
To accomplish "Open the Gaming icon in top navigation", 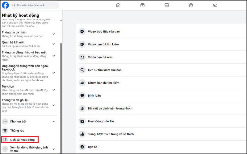I will pyautogui.click(x=215, y=5).
